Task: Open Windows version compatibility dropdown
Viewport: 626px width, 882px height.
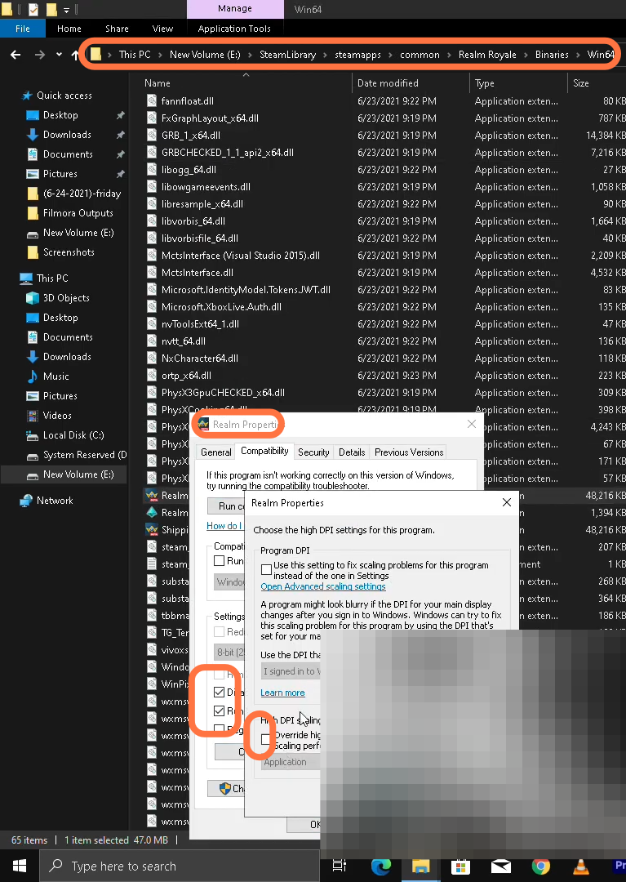Action: point(230,581)
